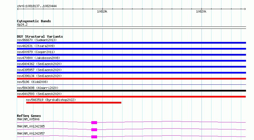Click the nsv6396134 (Sedlazeck2020) variant label
The image size is (254, 140).
coord(39,76)
